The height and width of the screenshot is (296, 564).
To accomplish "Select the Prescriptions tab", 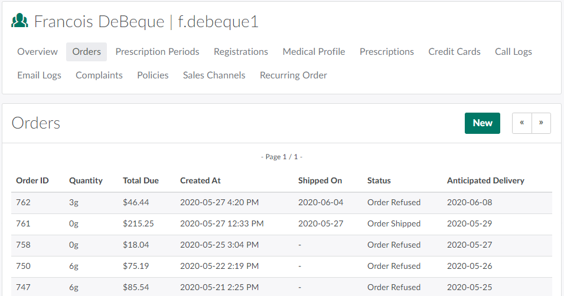I will [x=387, y=52].
